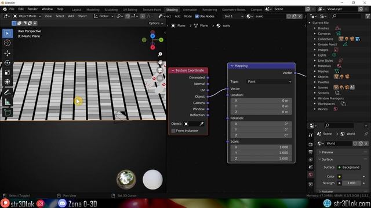
Task: Click the Color swatch dot in World Surface
Action: coord(340,177)
